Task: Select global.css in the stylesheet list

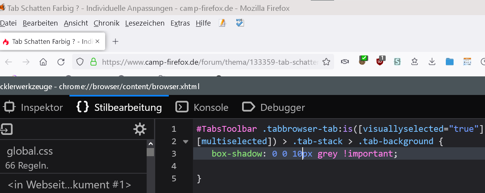Action: [30, 151]
